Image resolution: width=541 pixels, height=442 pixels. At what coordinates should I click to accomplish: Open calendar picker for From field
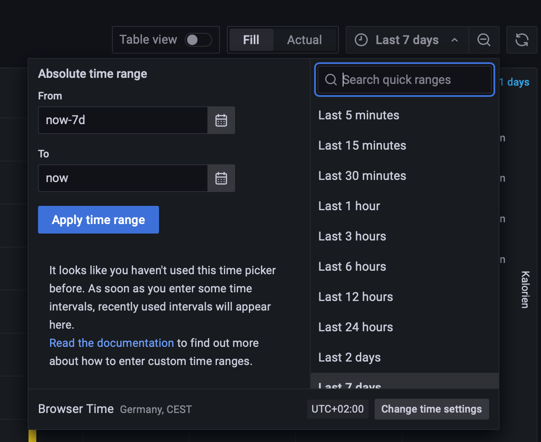pyautogui.click(x=221, y=120)
